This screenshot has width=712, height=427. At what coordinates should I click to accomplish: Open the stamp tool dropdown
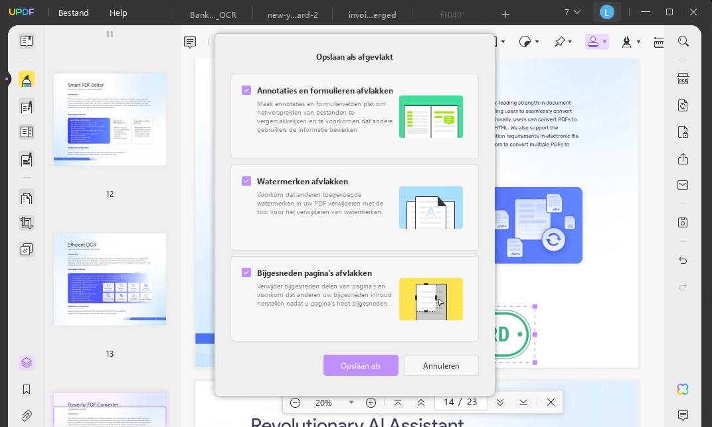pos(604,42)
